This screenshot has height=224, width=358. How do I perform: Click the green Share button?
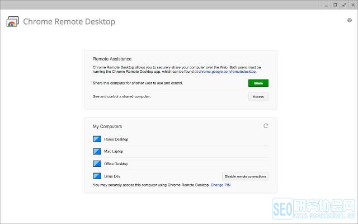258,83
